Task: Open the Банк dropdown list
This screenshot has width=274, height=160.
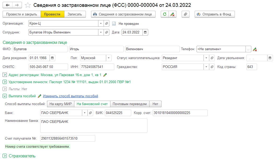Action: (85, 113)
